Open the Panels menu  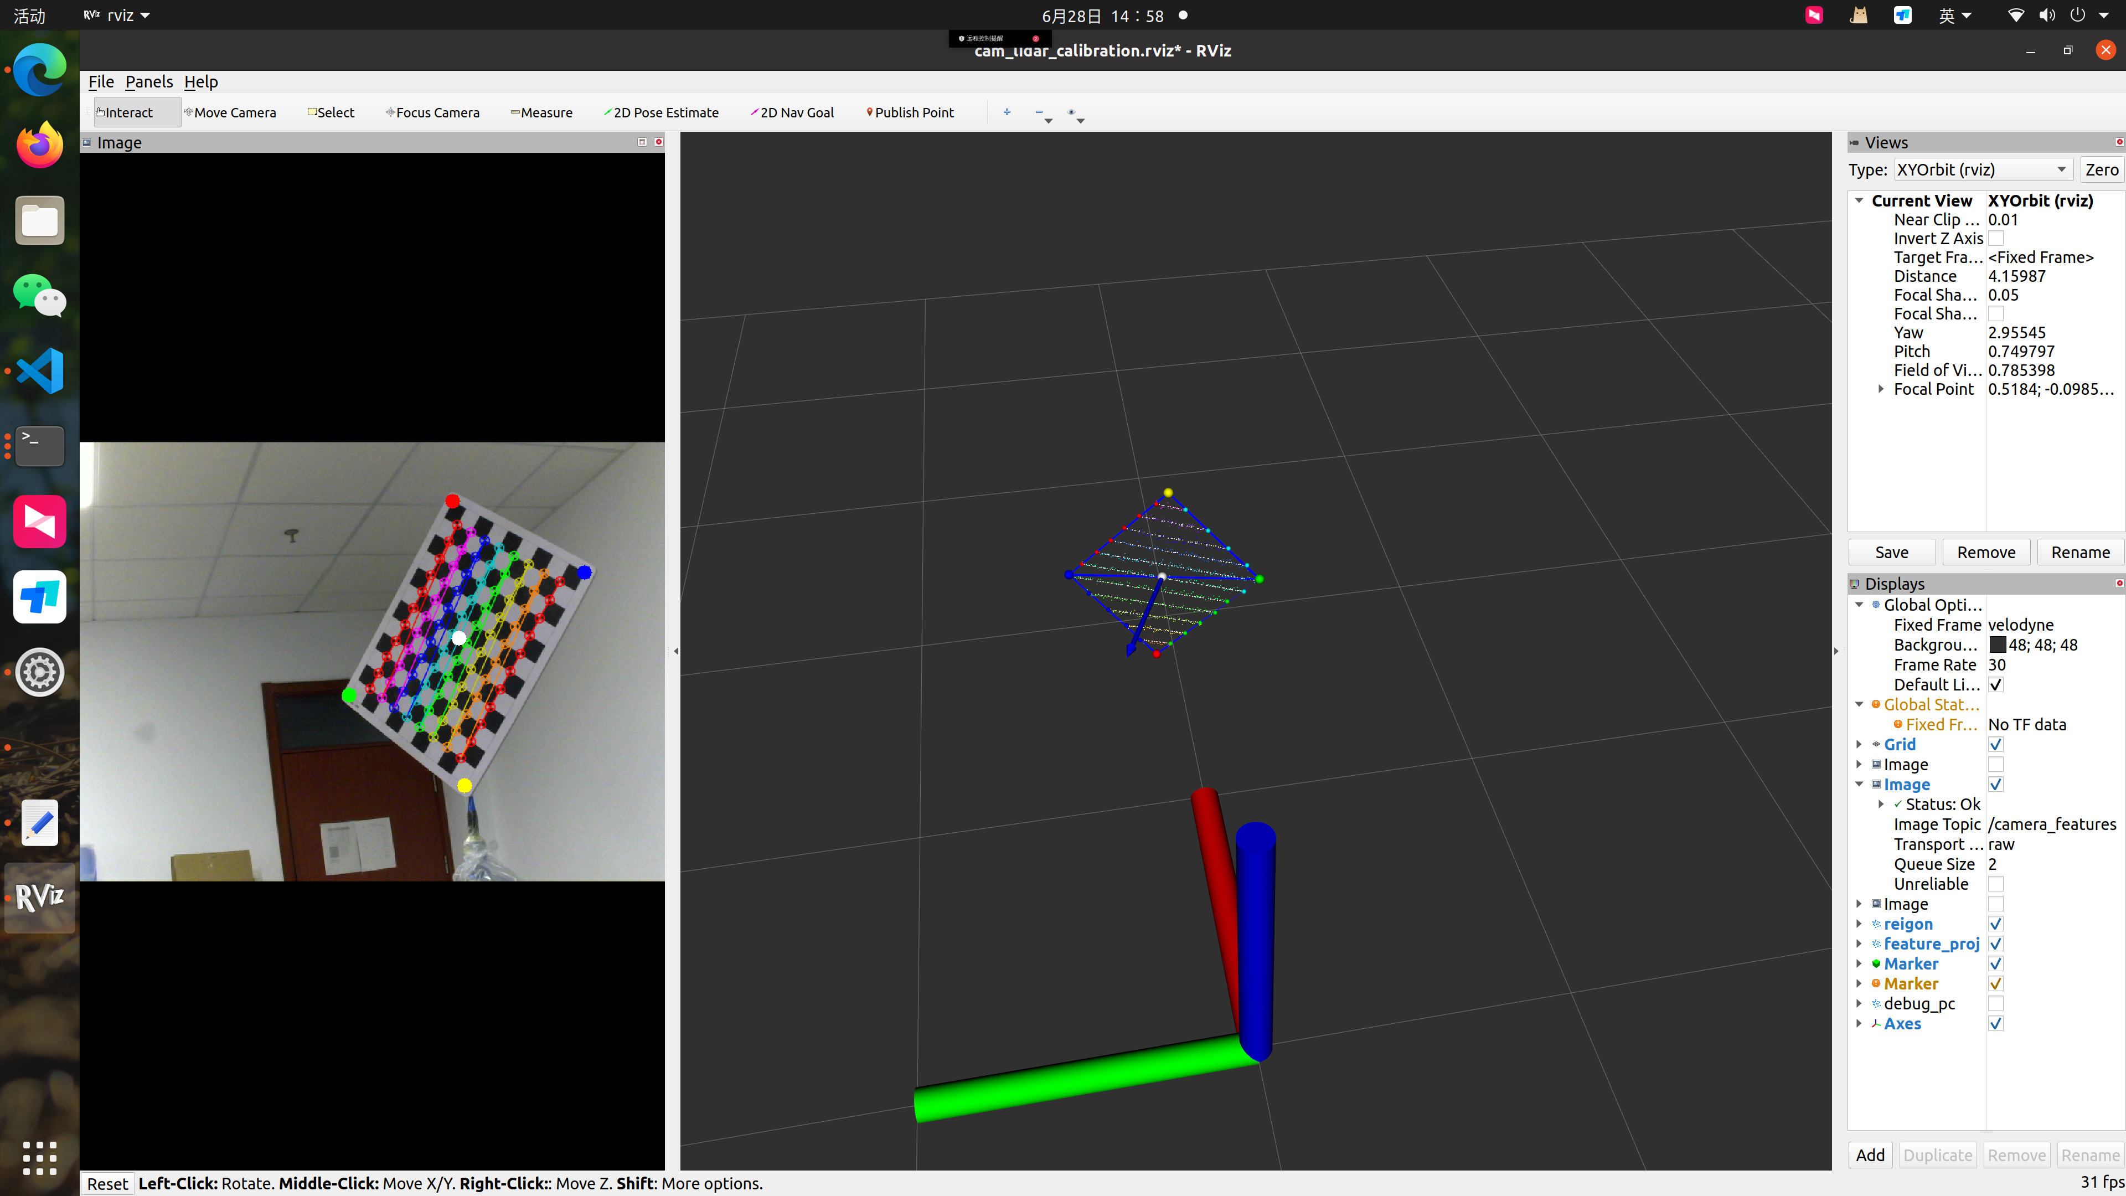148,81
